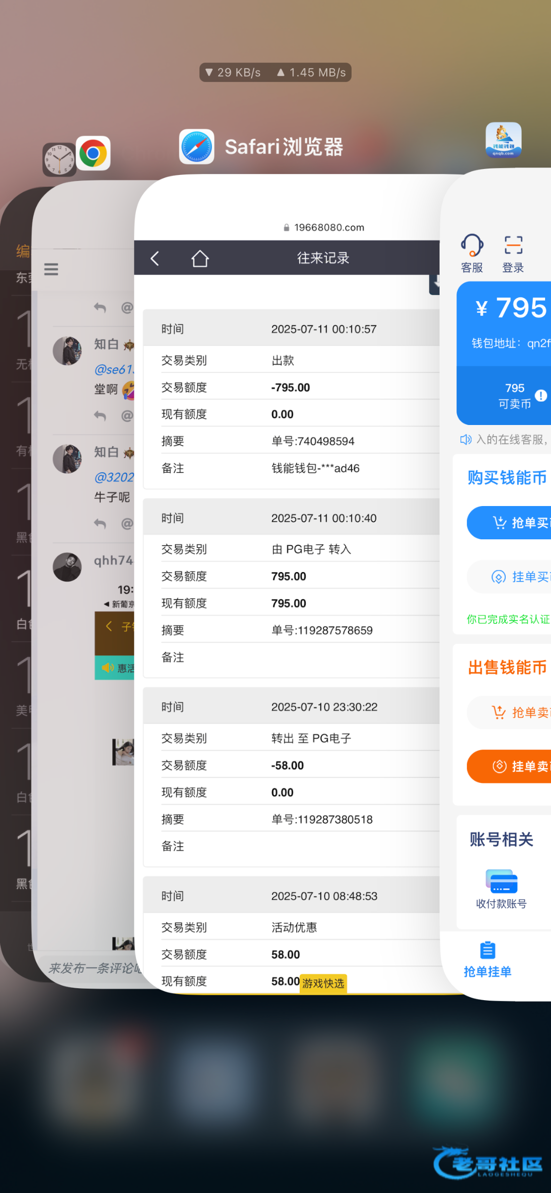The height and width of the screenshot is (1193, 551).
Task: Open the Chrome app icon
Action: 93,153
